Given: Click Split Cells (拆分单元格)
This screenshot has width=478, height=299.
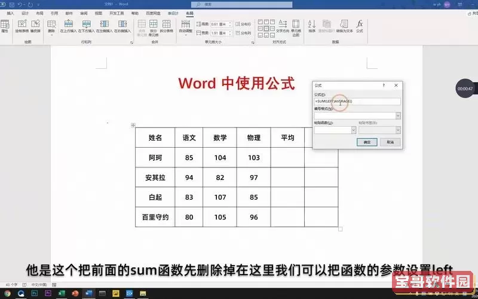Looking at the screenshot, I should click(154, 28).
